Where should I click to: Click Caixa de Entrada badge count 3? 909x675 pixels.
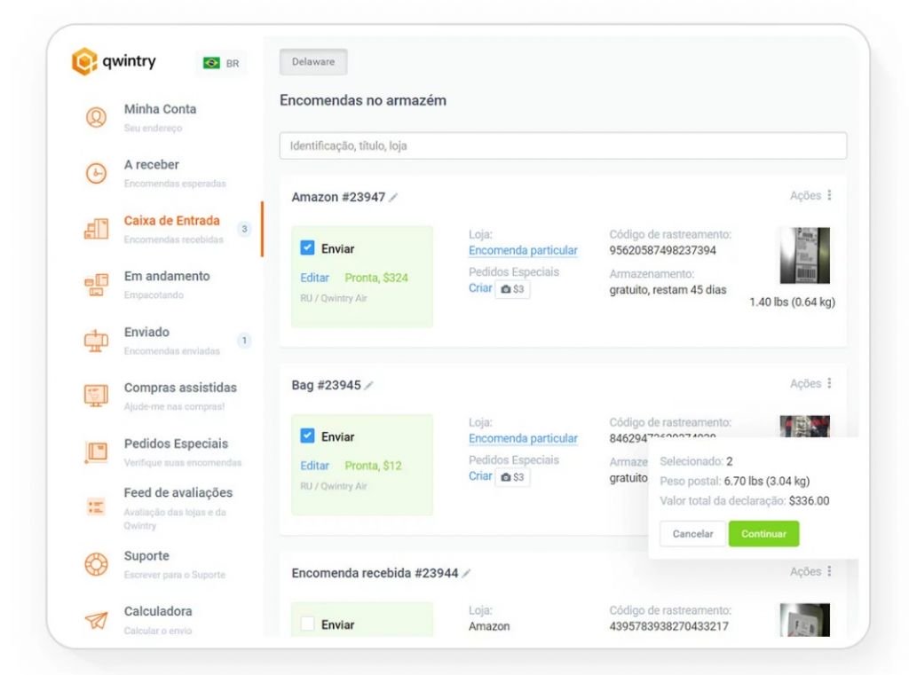coord(244,229)
